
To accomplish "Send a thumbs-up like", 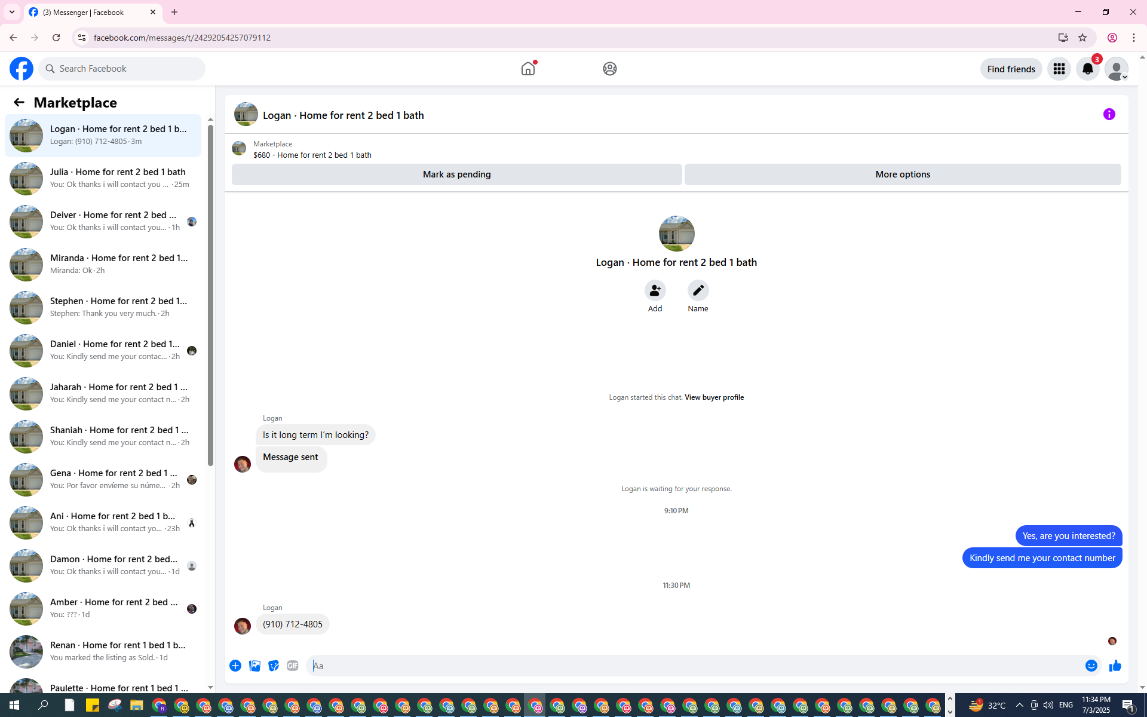I will click(x=1115, y=666).
